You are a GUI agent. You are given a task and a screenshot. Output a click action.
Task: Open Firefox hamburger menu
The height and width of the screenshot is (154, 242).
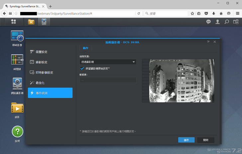[237, 13]
